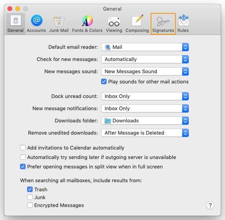Click the Downloads folder icon
This screenshot has width=225, height=220.
coord(108,121)
